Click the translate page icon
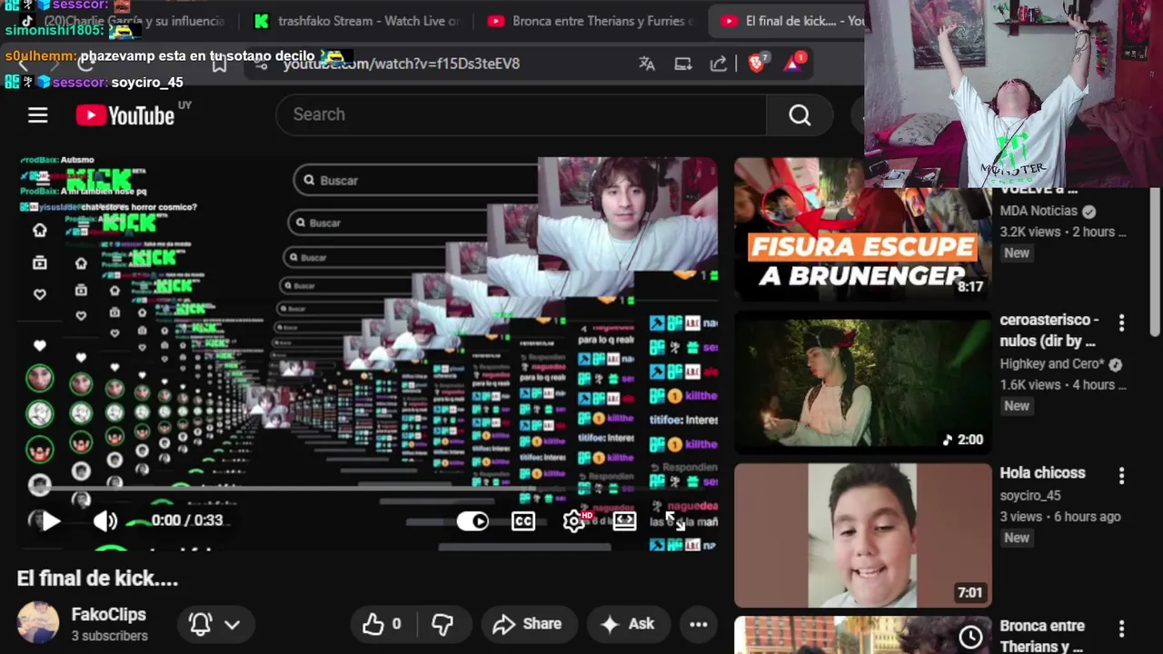1163x654 pixels. (x=647, y=64)
